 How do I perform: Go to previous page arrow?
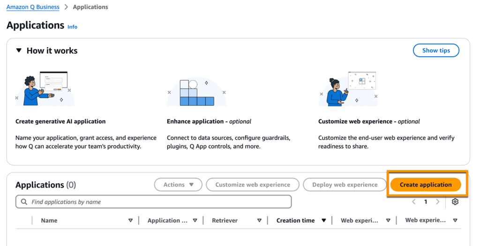414,202
